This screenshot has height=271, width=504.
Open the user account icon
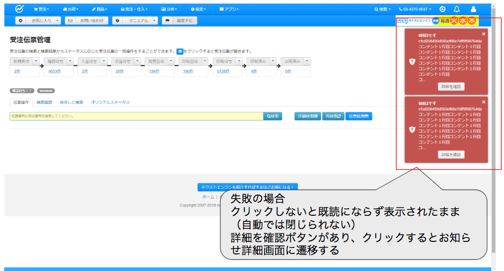[x=473, y=9]
